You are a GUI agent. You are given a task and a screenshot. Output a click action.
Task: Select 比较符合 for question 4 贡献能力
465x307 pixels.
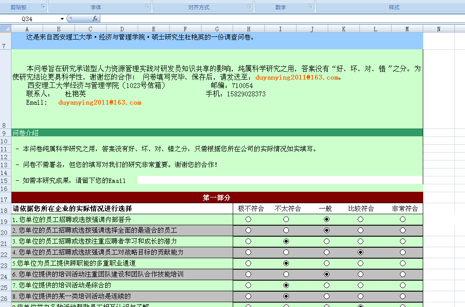click(360, 252)
